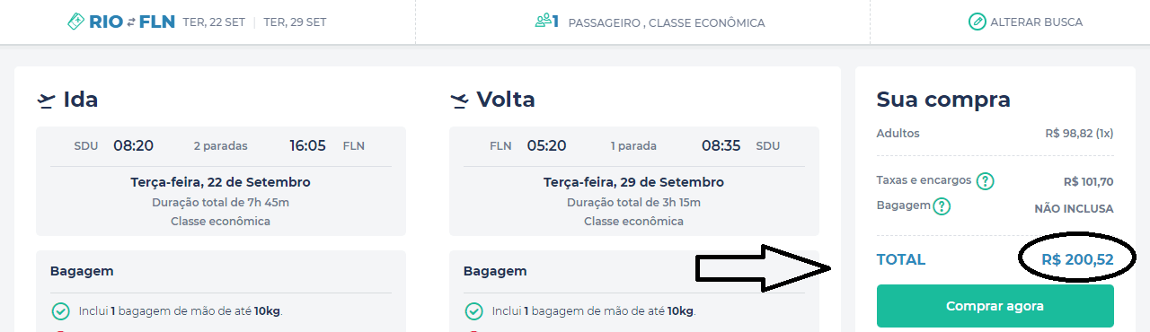Image resolution: width=1150 pixels, height=332 pixels.
Task: Click the circled total price R$ 200,52
Action: [x=1077, y=259]
